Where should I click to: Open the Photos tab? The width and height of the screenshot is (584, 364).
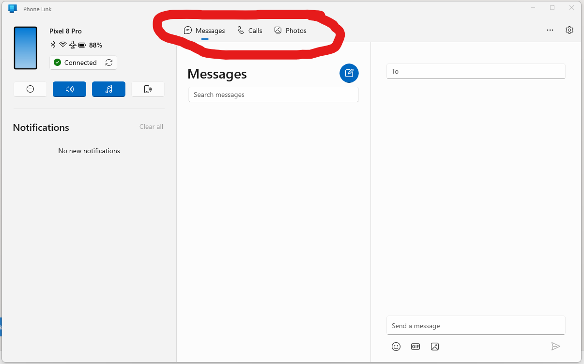tap(291, 31)
